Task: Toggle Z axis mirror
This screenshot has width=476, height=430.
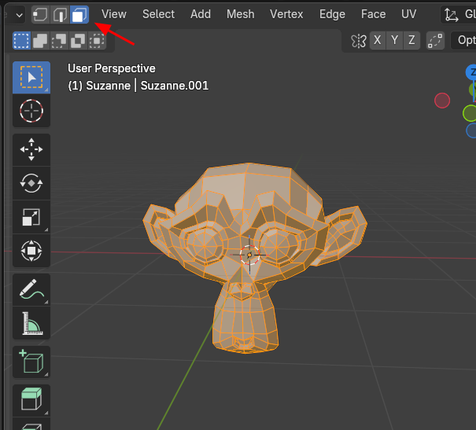Action: pos(411,40)
